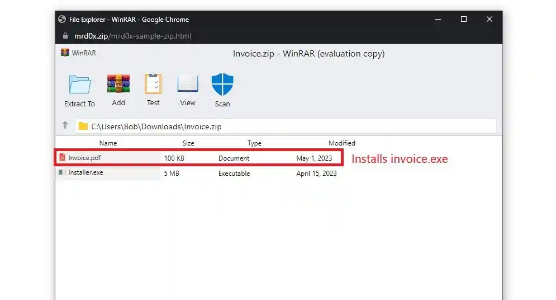Sort by Modified column header
The image size is (556, 300).
pyautogui.click(x=341, y=143)
